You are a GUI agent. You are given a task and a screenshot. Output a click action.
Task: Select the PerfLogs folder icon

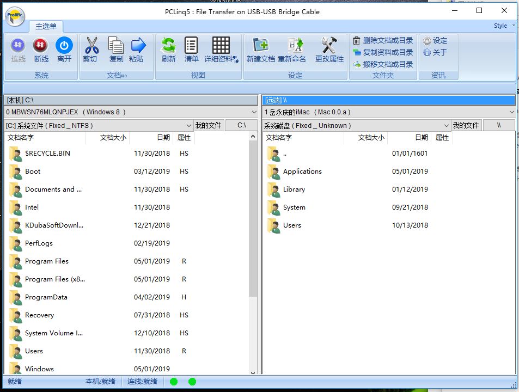click(16, 243)
